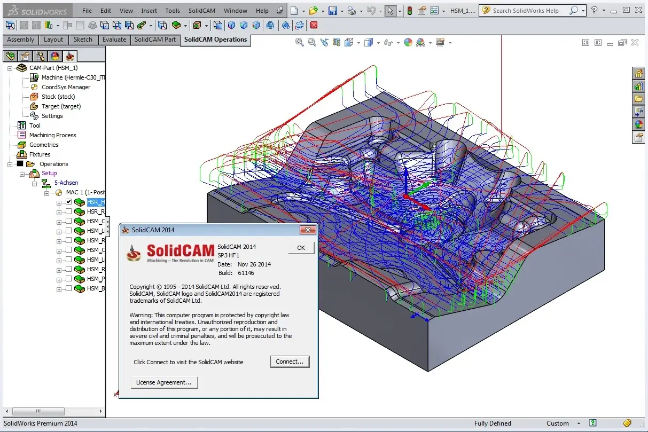Toggle the Section View icon

(x=337, y=42)
